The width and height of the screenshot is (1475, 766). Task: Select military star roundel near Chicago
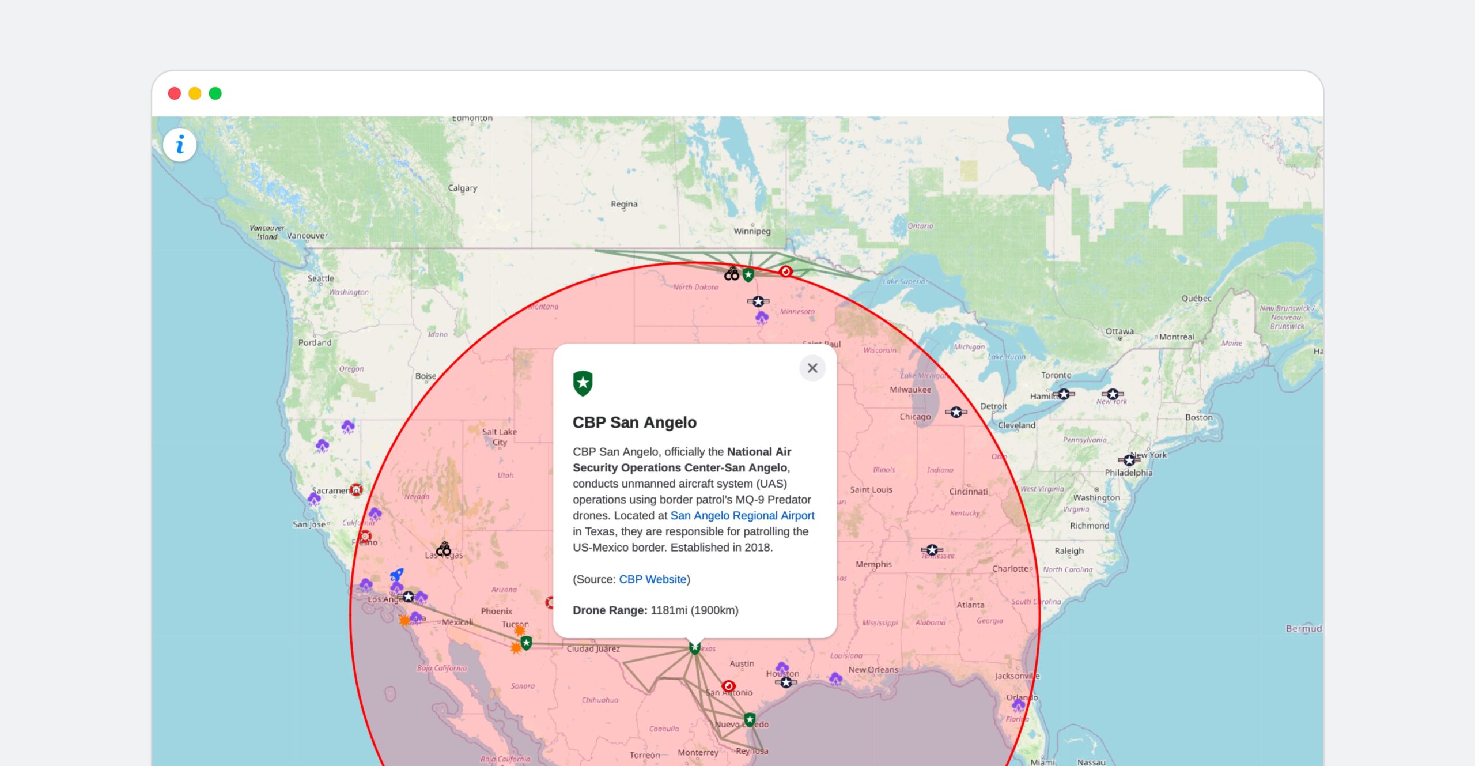tap(956, 412)
